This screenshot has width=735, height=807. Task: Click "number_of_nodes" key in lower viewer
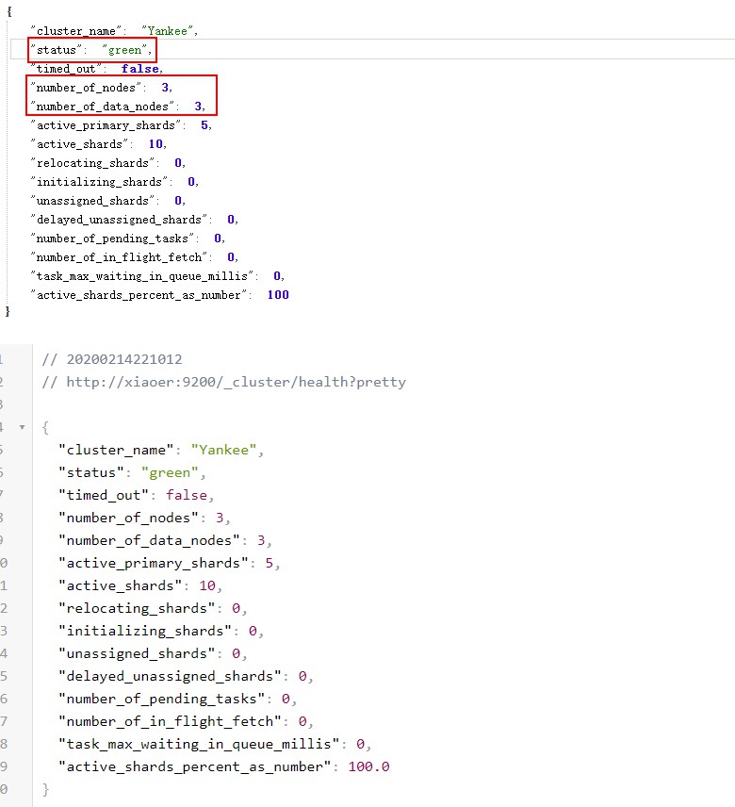coord(128,518)
